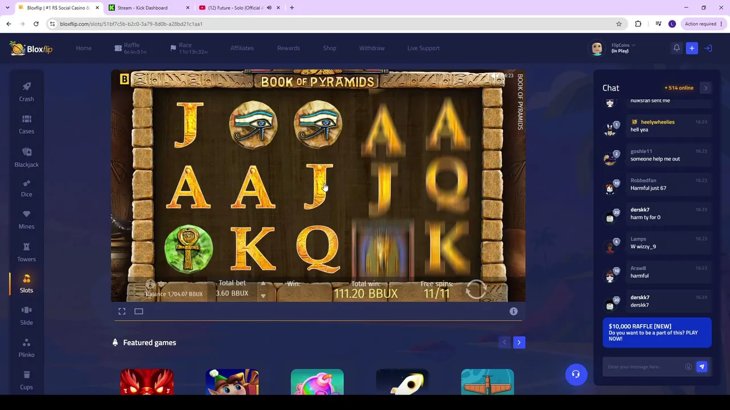Expand the FlipCoins balance dropdown

click(633, 45)
